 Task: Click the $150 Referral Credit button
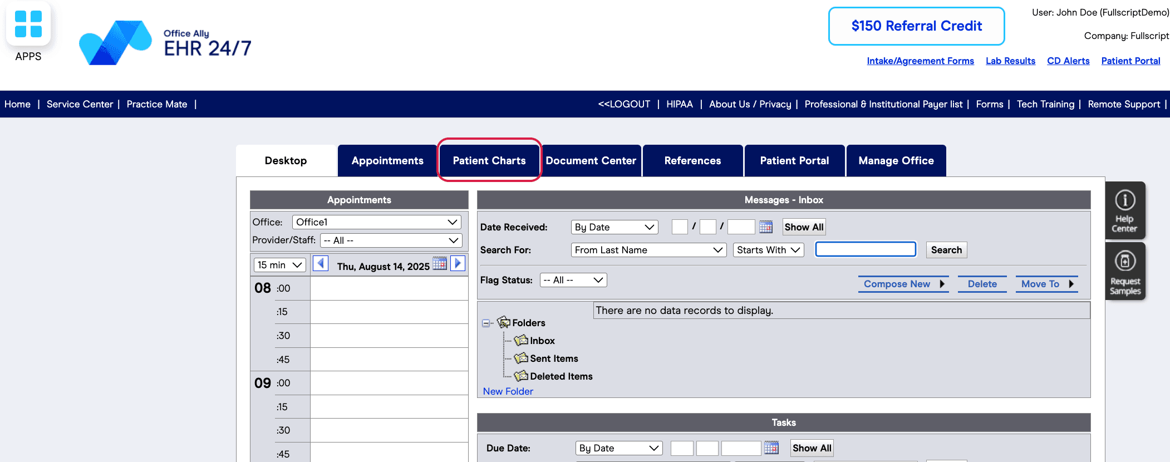(x=917, y=26)
